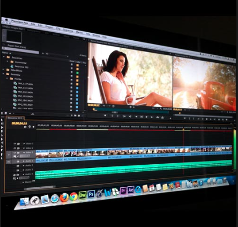This screenshot has width=238, height=227.
Task: Open Safari in the Dock
Action: (55, 199)
